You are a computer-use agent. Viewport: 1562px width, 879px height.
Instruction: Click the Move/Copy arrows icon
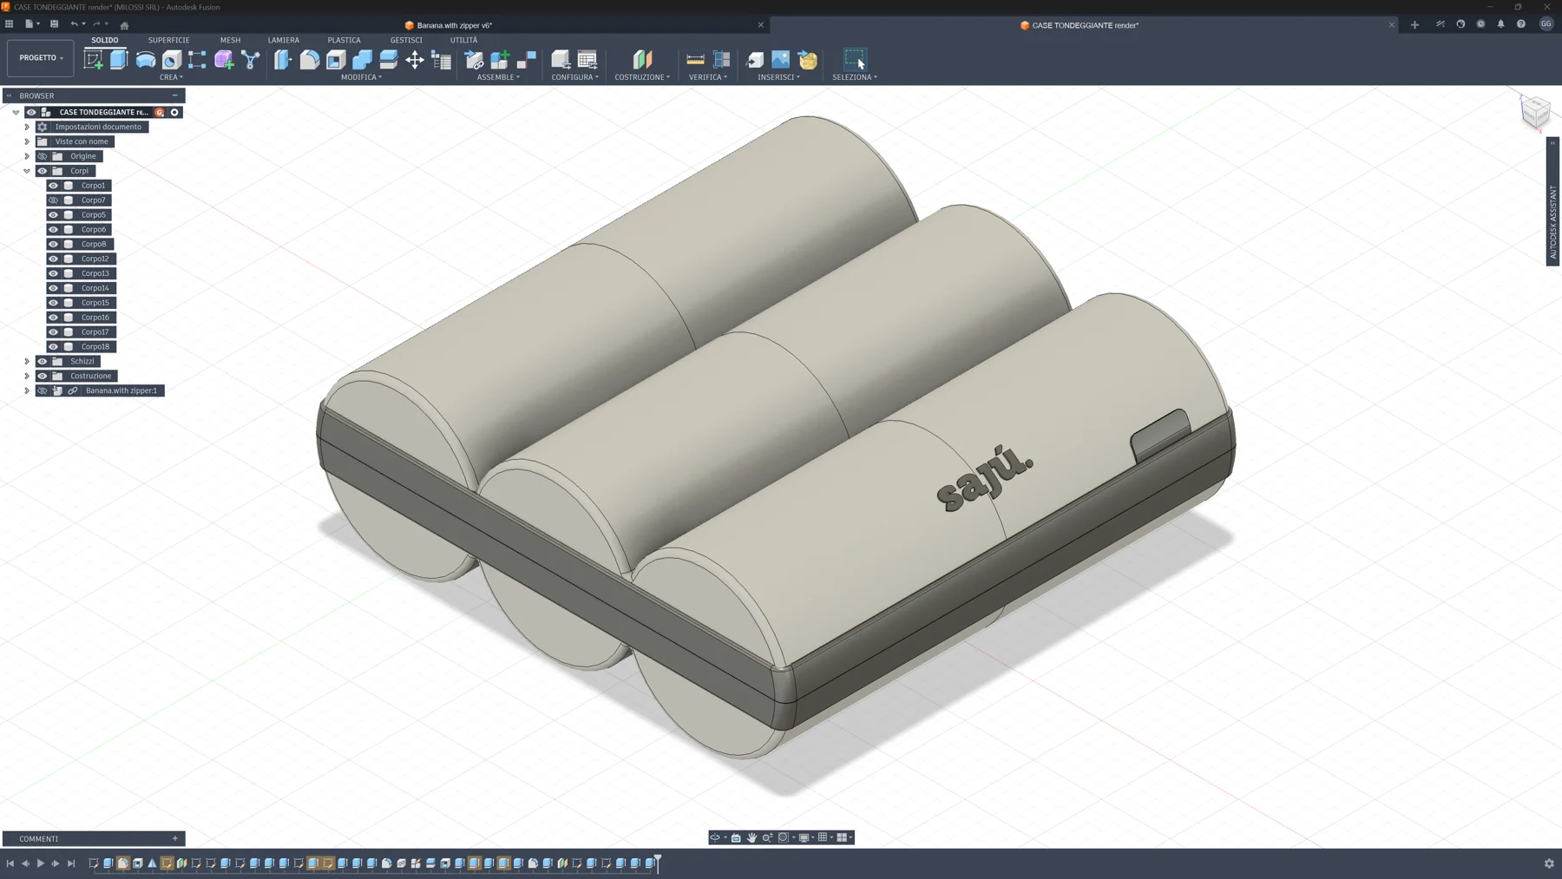(415, 59)
